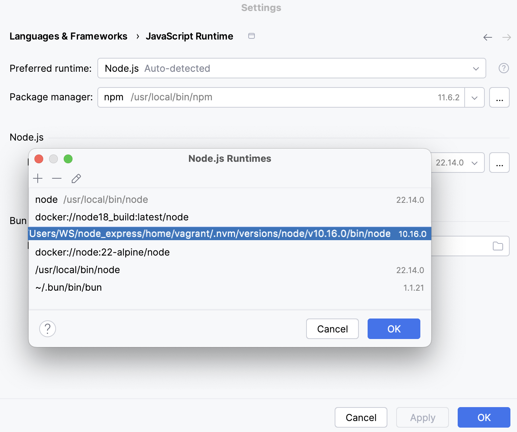Click the help icon beside Preferred runtime
Image resolution: width=517 pixels, height=432 pixels.
click(503, 68)
